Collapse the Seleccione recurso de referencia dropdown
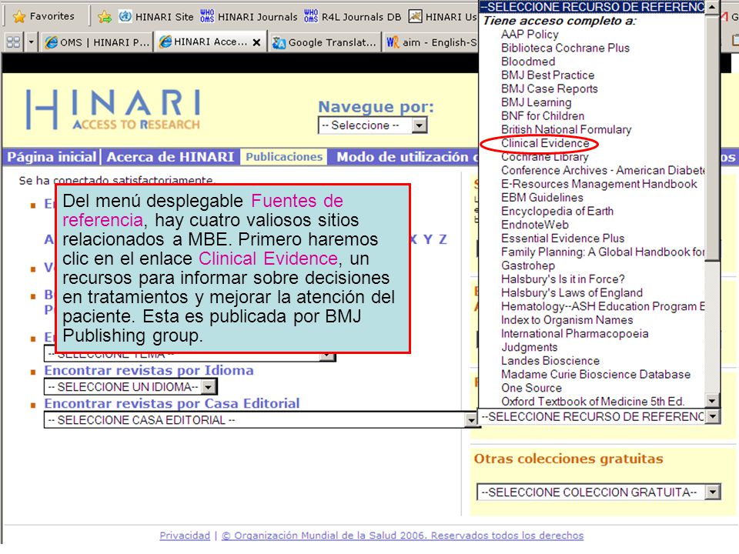 pos(712,416)
